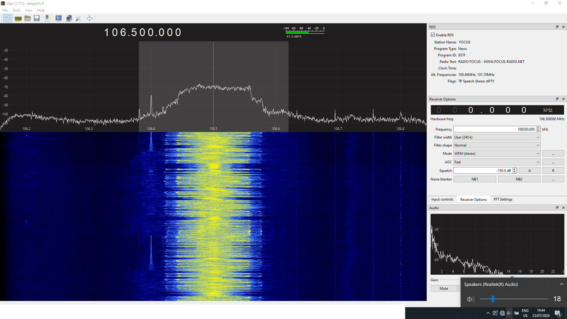Click the Squelch value stepper arrows

(x=514, y=171)
